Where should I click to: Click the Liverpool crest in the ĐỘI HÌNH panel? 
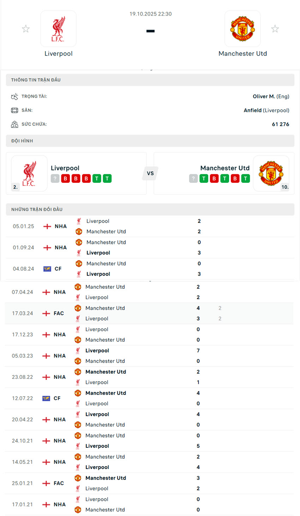[x=29, y=173]
